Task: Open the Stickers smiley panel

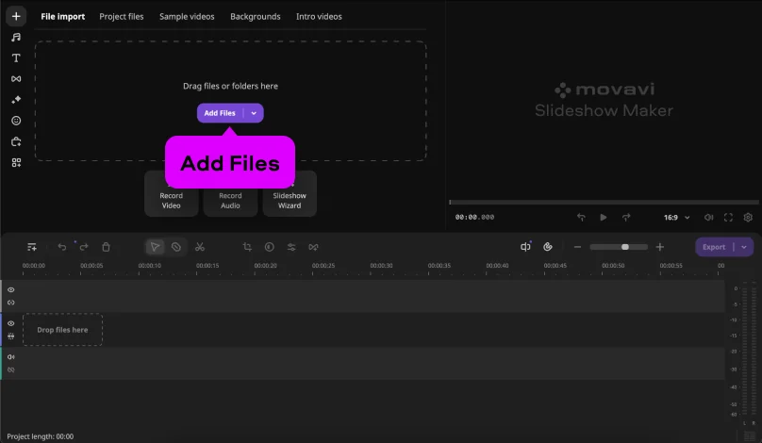Action: 16,121
